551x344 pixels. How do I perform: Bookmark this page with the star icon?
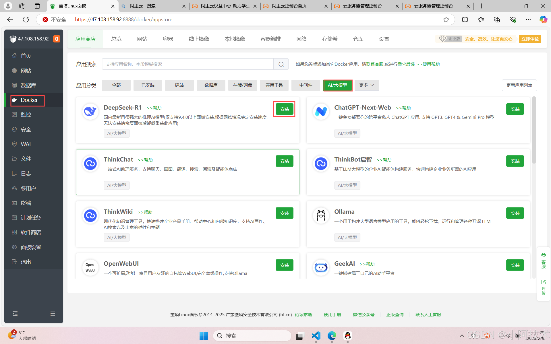point(446,19)
